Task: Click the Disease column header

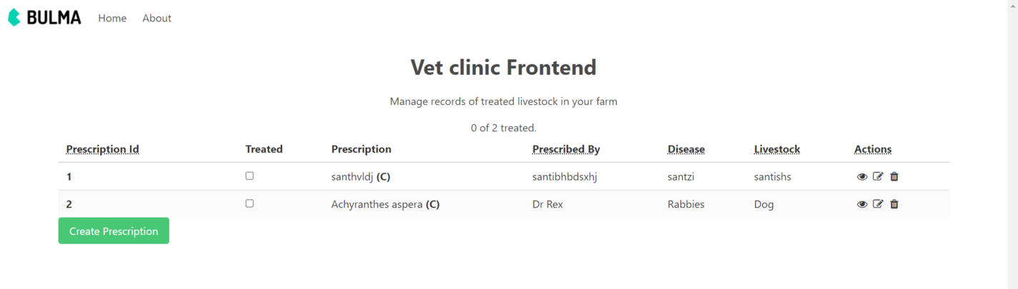Action: (686, 149)
